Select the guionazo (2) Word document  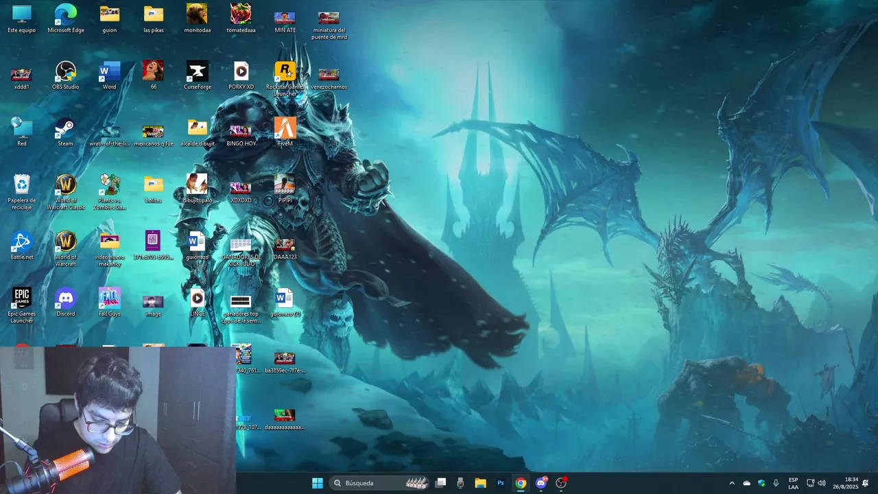[285, 302]
